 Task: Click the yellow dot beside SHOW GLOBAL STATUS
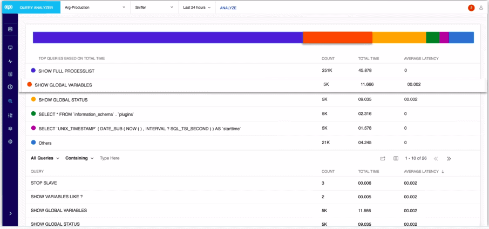(33, 99)
